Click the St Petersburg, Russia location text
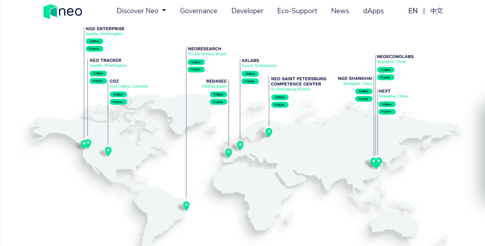485x246 pixels. [x=290, y=89]
